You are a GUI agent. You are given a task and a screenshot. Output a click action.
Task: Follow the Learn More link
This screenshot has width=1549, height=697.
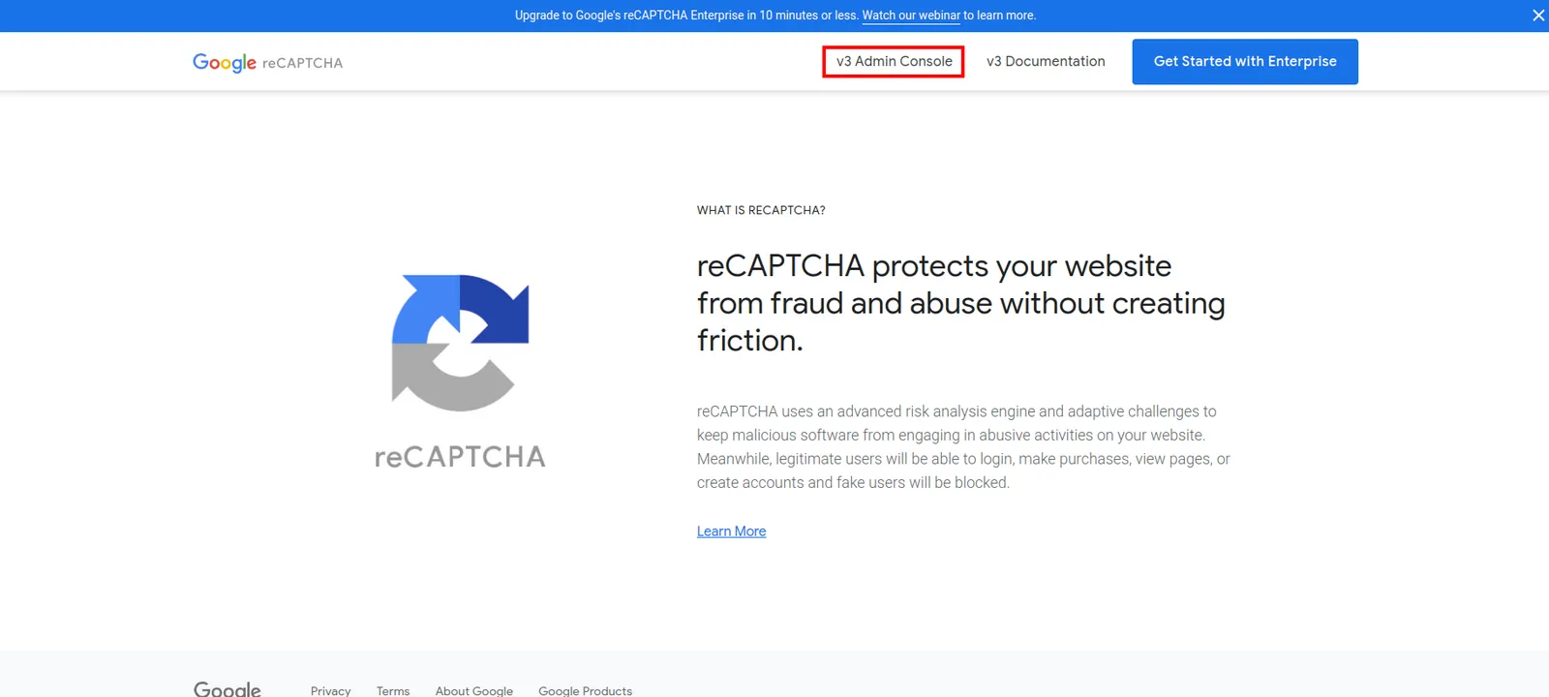pyautogui.click(x=731, y=531)
